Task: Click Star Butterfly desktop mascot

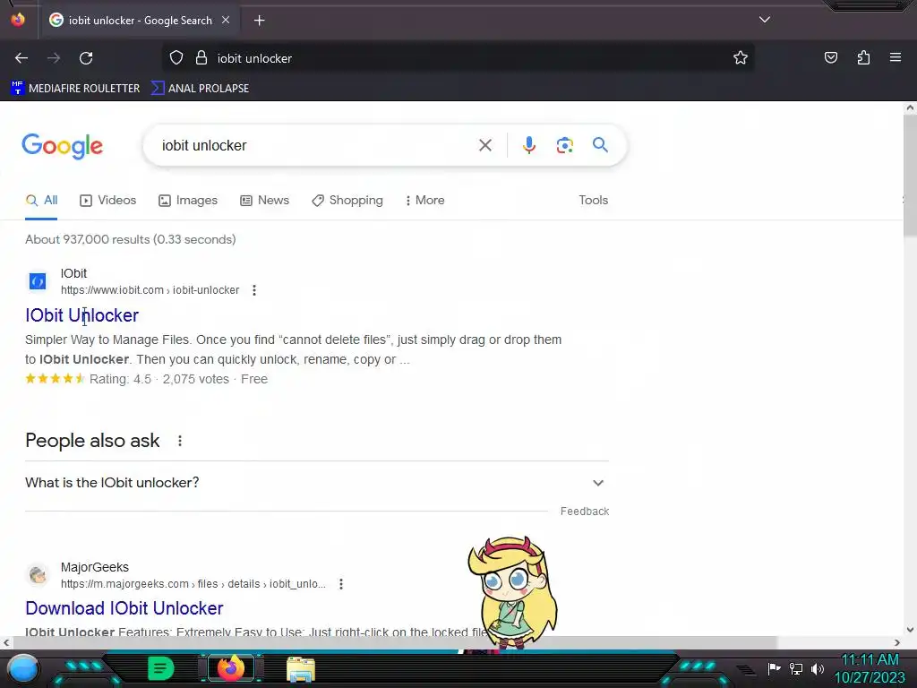Action: pos(513,592)
